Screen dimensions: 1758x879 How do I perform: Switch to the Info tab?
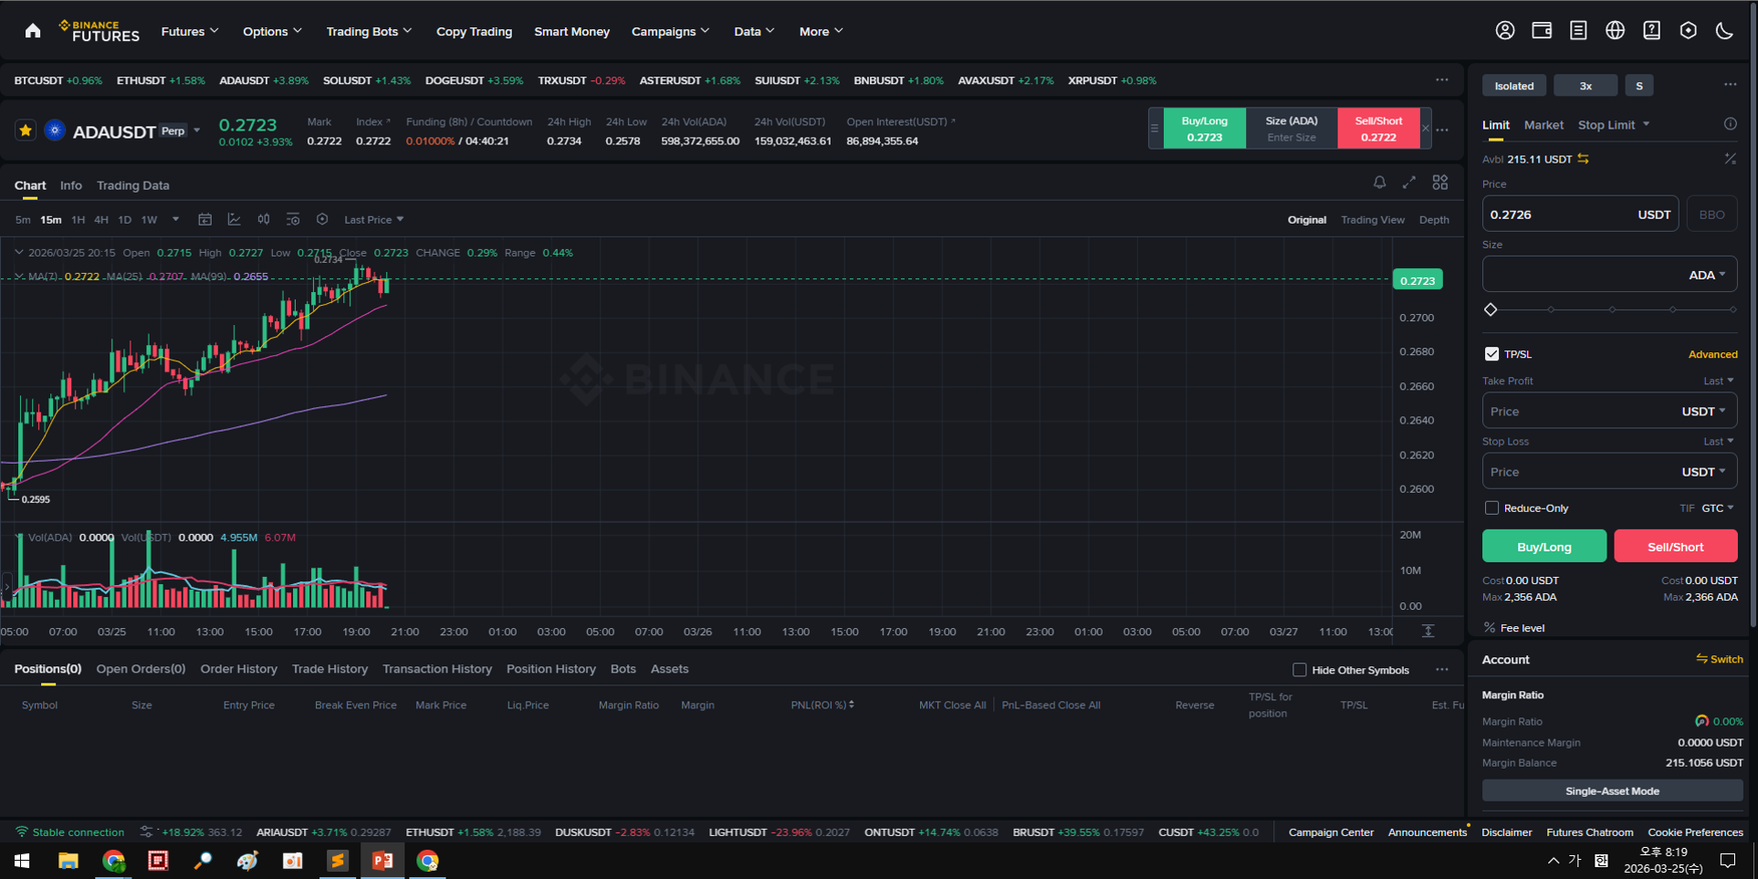click(70, 185)
